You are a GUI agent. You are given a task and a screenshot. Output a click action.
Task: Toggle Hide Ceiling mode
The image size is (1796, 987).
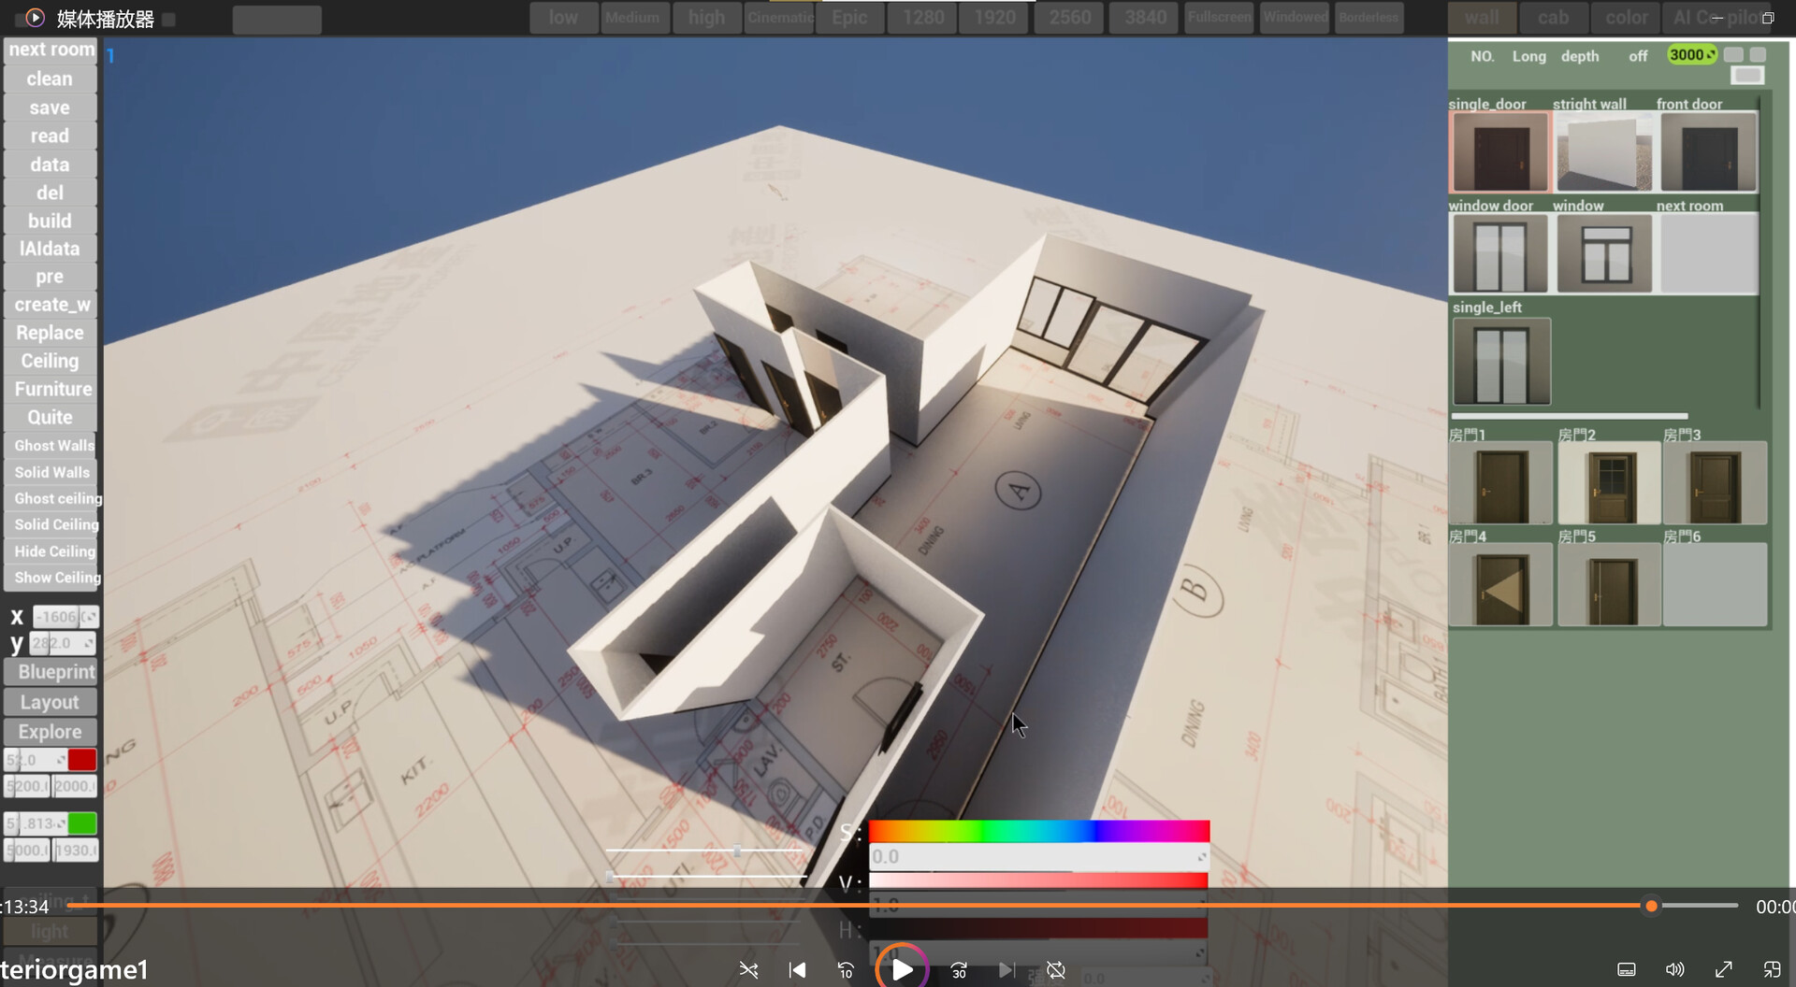point(53,551)
